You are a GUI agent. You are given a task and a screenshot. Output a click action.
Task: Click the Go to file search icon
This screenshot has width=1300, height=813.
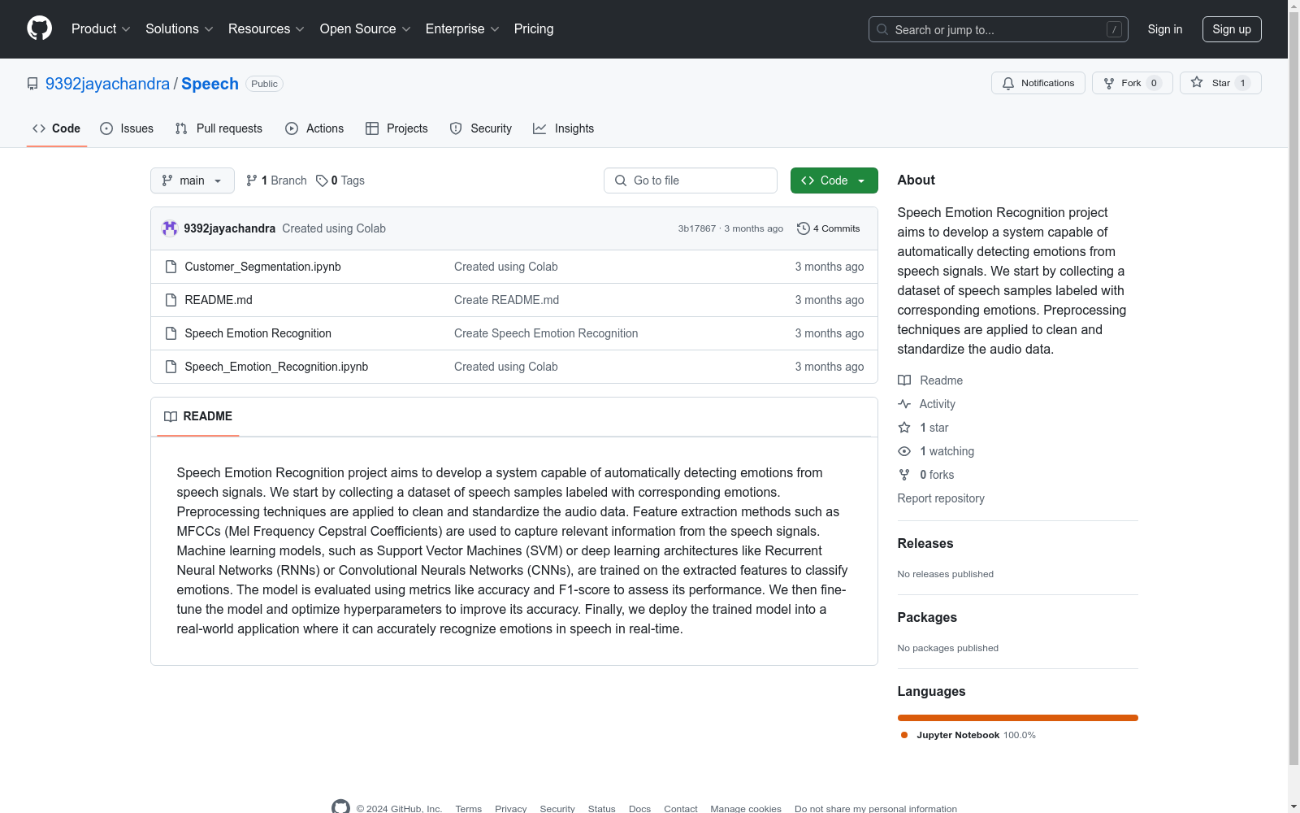pyautogui.click(x=621, y=180)
